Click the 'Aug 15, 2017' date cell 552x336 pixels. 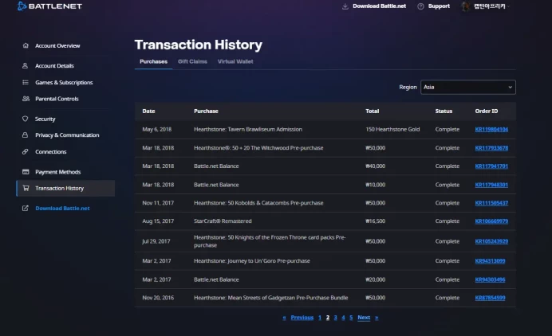158,221
